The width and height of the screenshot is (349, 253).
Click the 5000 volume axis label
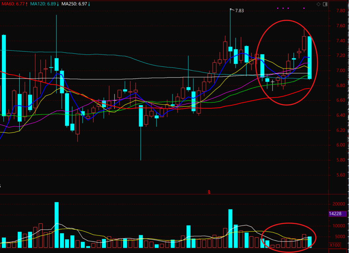(340, 237)
